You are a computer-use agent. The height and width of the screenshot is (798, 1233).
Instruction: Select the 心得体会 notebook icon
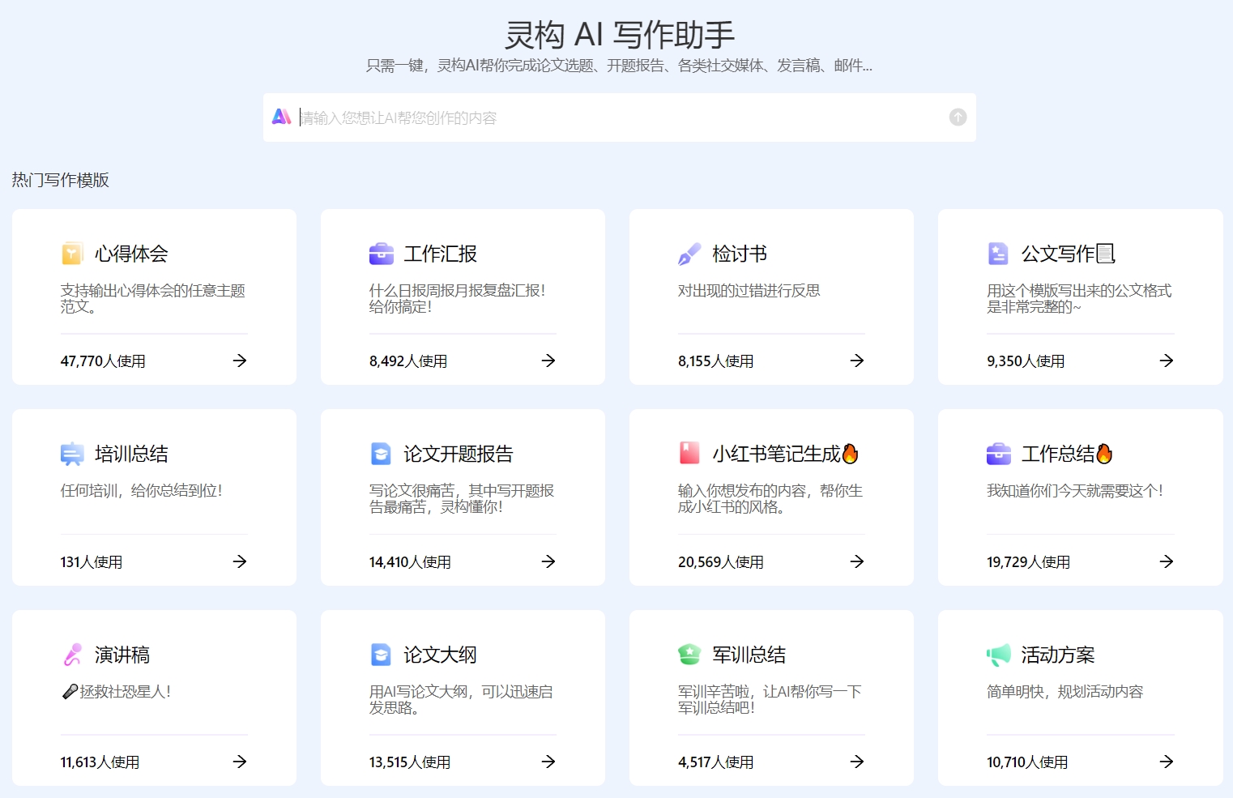point(72,253)
